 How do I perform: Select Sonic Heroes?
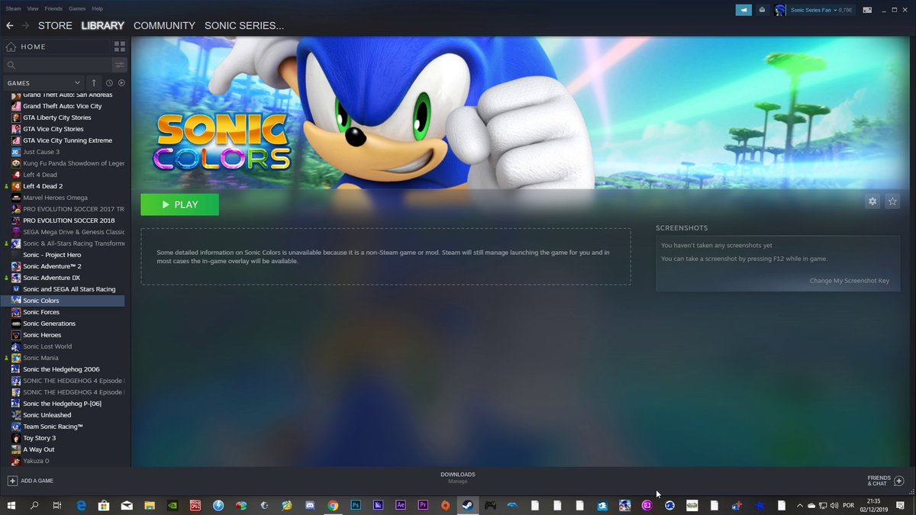coord(42,335)
